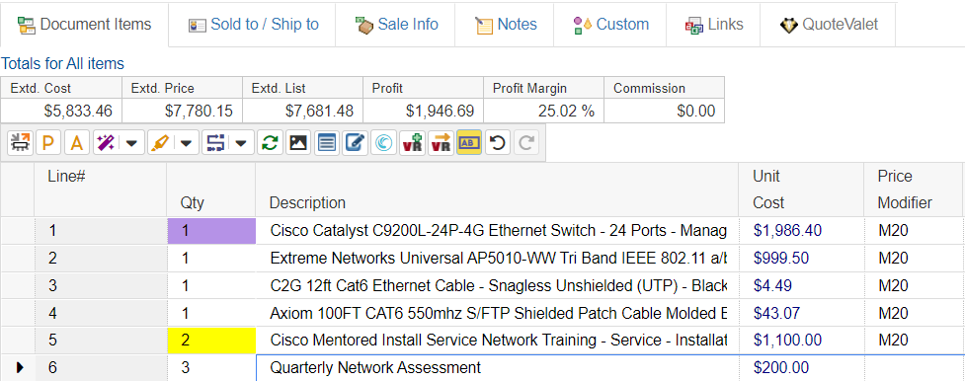The image size is (965, 381).
Task: Click the Totals for All items link
Action: [63, 63]
